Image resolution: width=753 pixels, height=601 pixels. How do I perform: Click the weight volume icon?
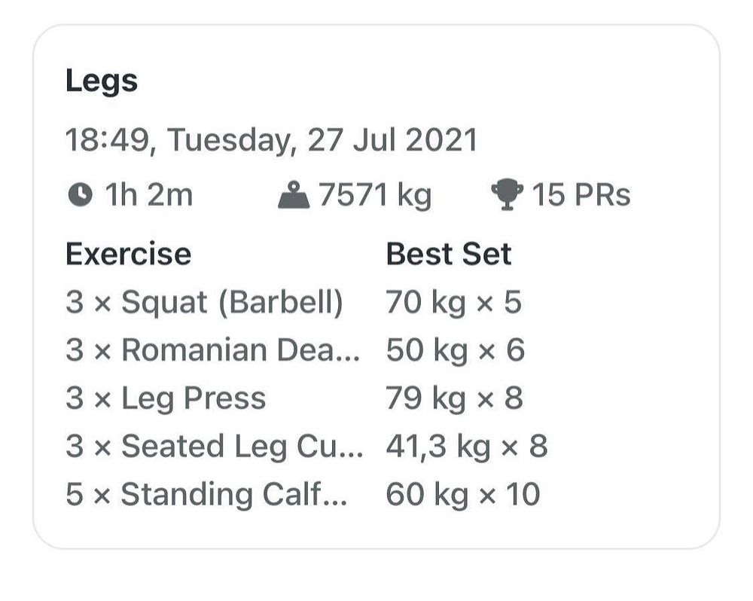(x=294, y=194)
